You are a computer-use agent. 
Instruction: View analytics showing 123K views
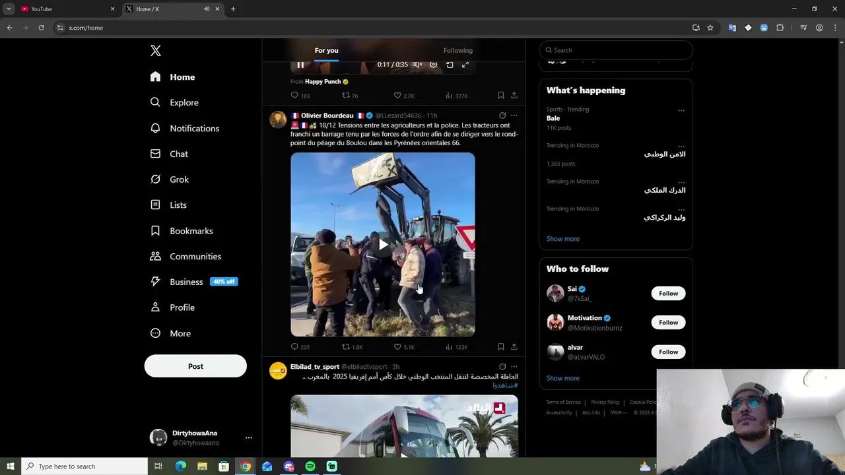click(x=457, y=347)
